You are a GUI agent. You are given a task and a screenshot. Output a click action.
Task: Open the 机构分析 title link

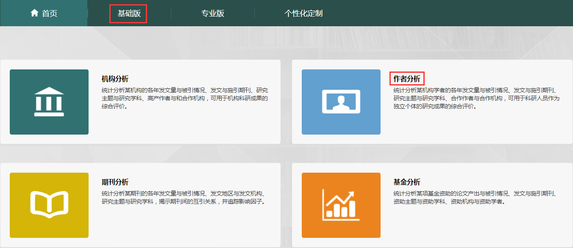pyautogui.click(x=115, y=79)
